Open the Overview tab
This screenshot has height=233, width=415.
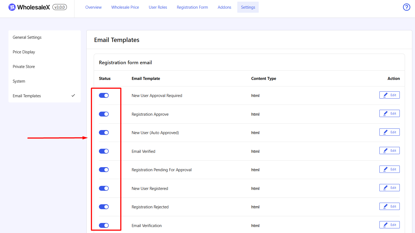pyautogui.click(x=93, y=7)
